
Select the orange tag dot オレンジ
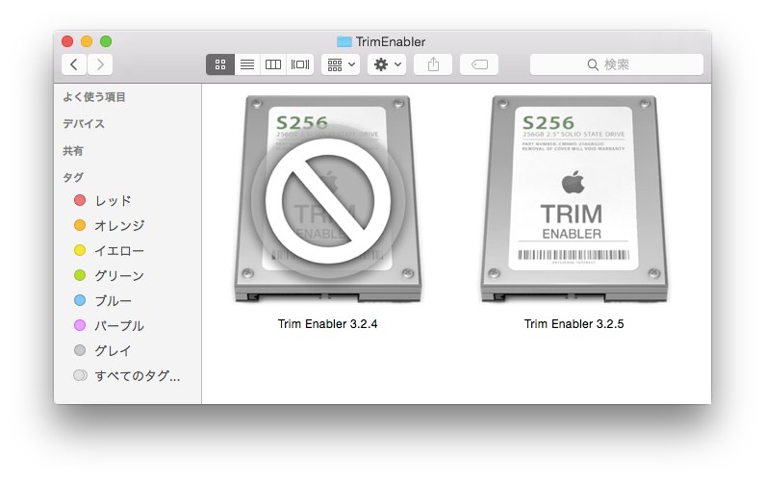tap(80, 225)
